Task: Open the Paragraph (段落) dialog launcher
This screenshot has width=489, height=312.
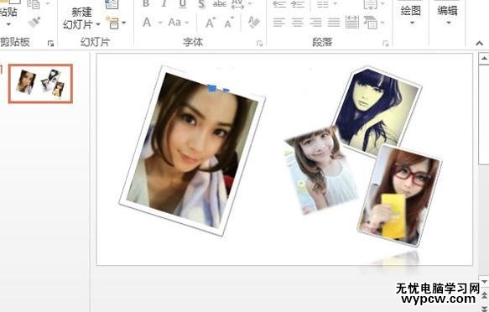Action: click(x=386, y=44)
